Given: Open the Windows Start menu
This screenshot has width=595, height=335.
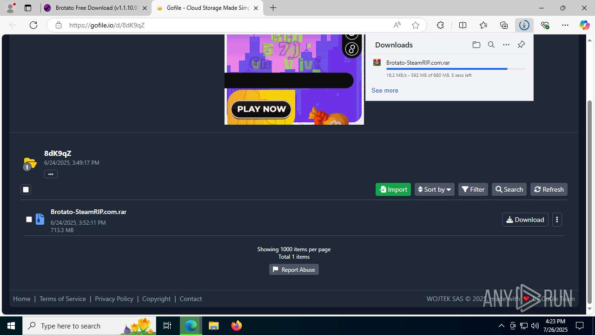Looking at the screenshot, I should [x=11, y=326].
